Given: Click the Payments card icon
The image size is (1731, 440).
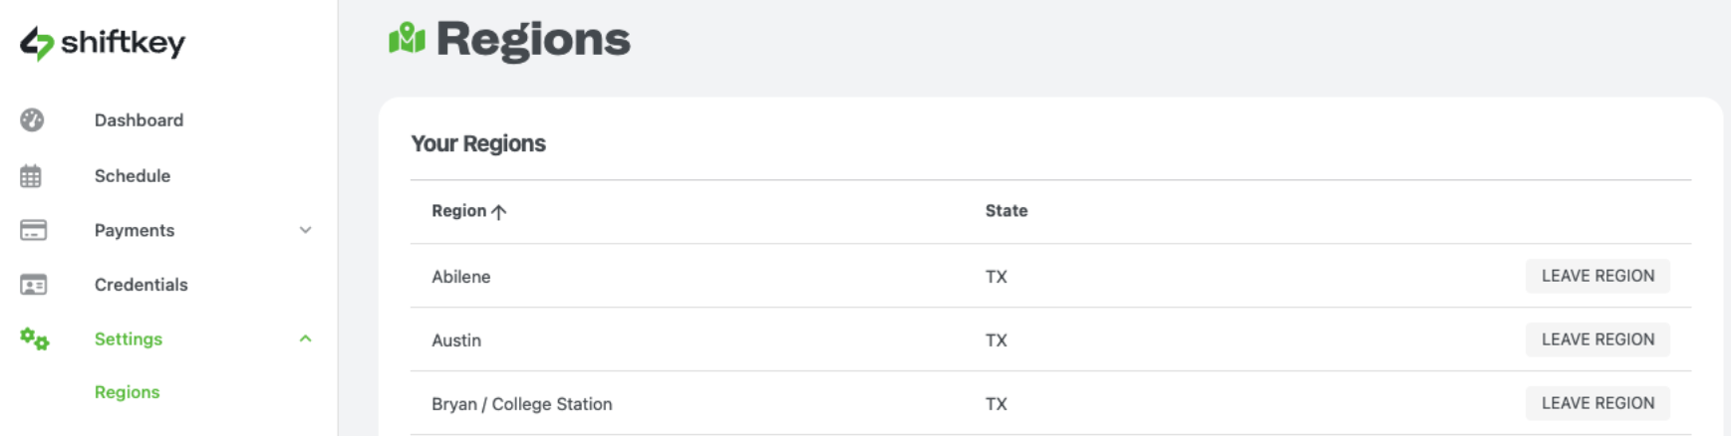Looking at the screenshot, I should 33,230.
